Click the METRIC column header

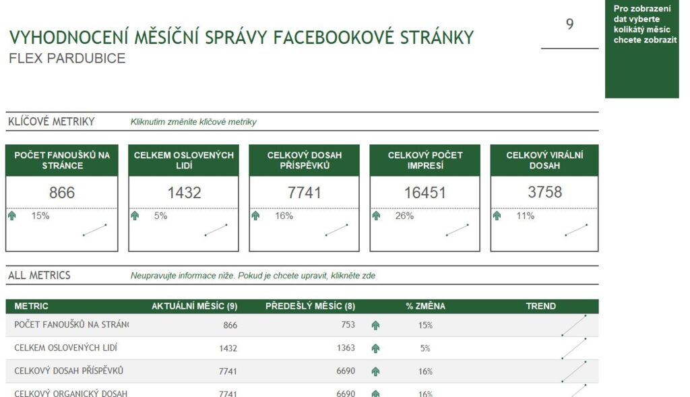[x=32, y=306]
